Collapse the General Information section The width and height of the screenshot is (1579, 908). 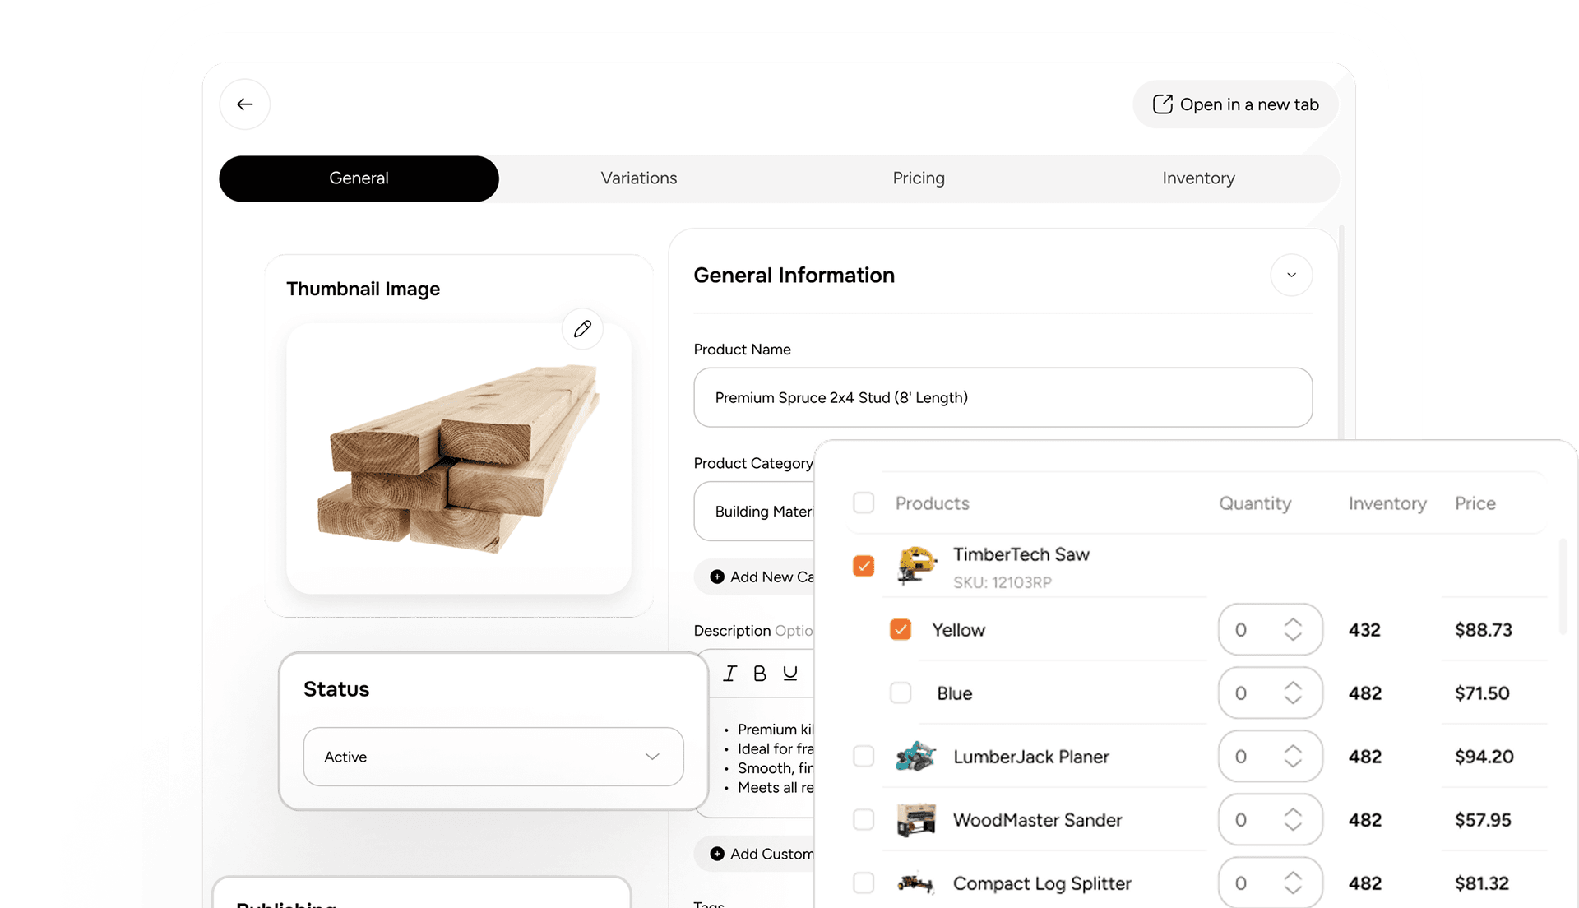tap(1291, 275)
